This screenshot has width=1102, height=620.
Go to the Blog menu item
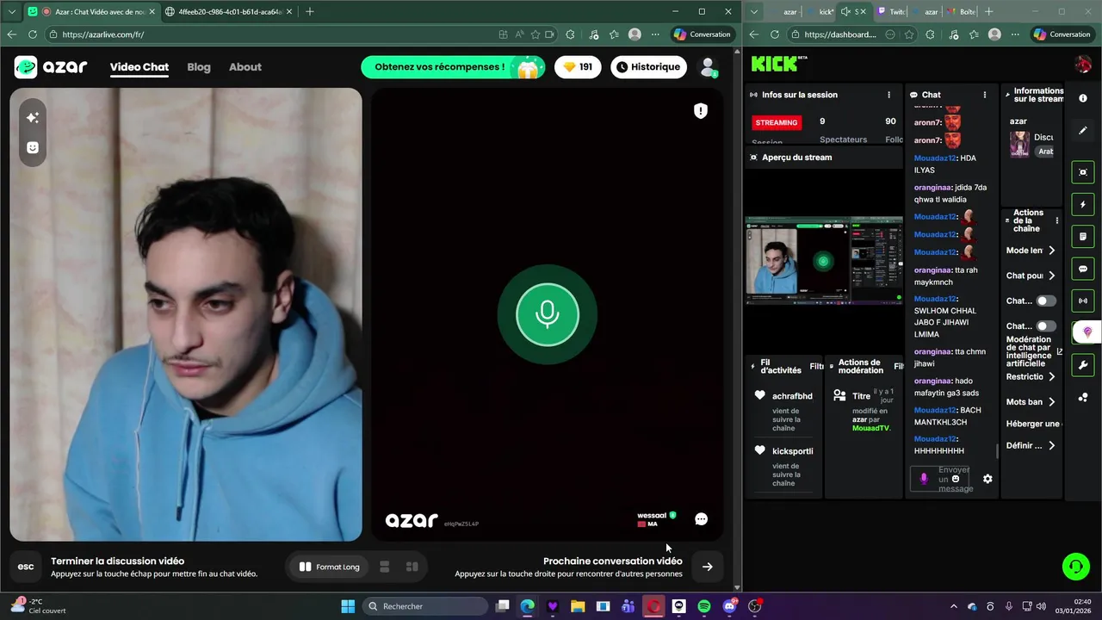tap(199, 67)
